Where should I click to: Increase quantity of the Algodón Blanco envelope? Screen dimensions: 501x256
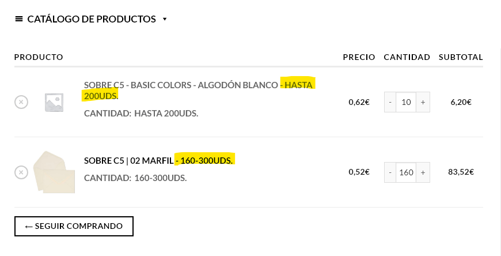coord(423,102)
